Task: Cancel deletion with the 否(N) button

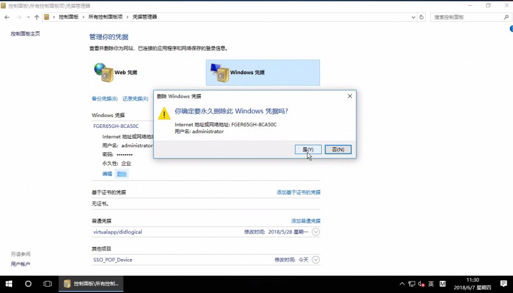Action: (338, 150)
